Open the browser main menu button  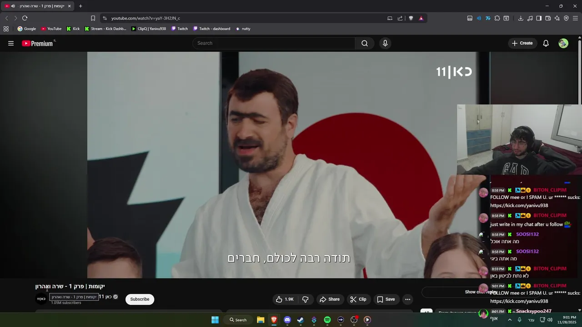pos(575,18)
